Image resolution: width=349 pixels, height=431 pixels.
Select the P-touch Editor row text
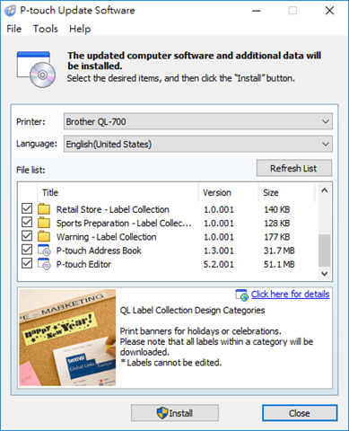[x=83, y=264]
